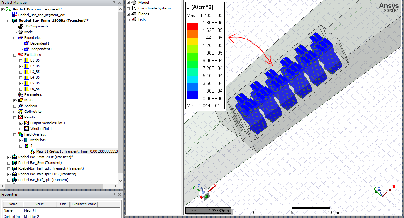Select the Mesh icon
This screenshot has height=218, width=404.
tap(20, 100)
